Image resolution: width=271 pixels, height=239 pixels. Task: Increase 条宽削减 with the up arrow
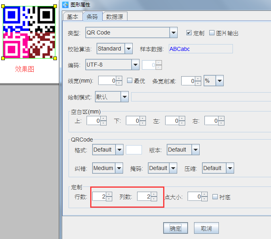pos(198,79)
